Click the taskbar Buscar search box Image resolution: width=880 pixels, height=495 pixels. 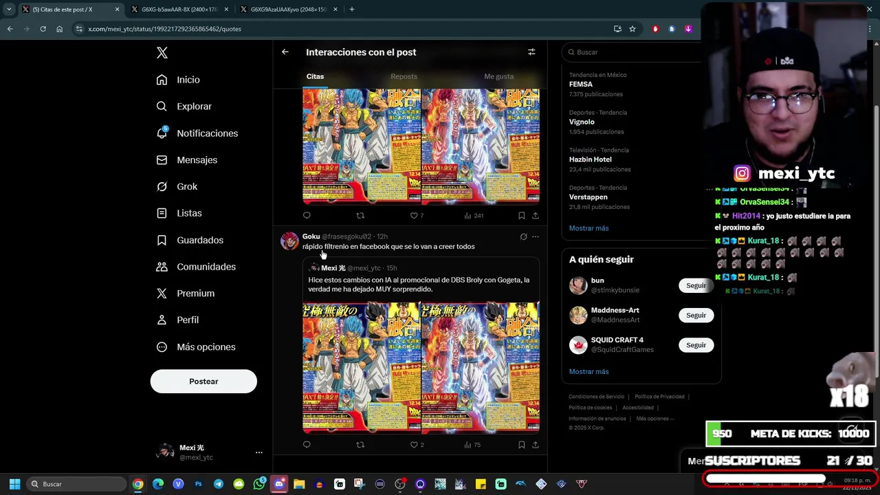coord(77,484)
